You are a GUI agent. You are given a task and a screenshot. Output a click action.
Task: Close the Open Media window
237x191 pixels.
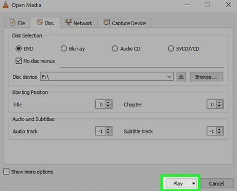point(229,5)
